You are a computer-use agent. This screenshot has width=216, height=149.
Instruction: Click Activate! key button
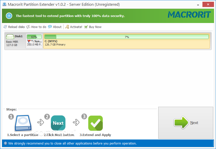(74, 27)
